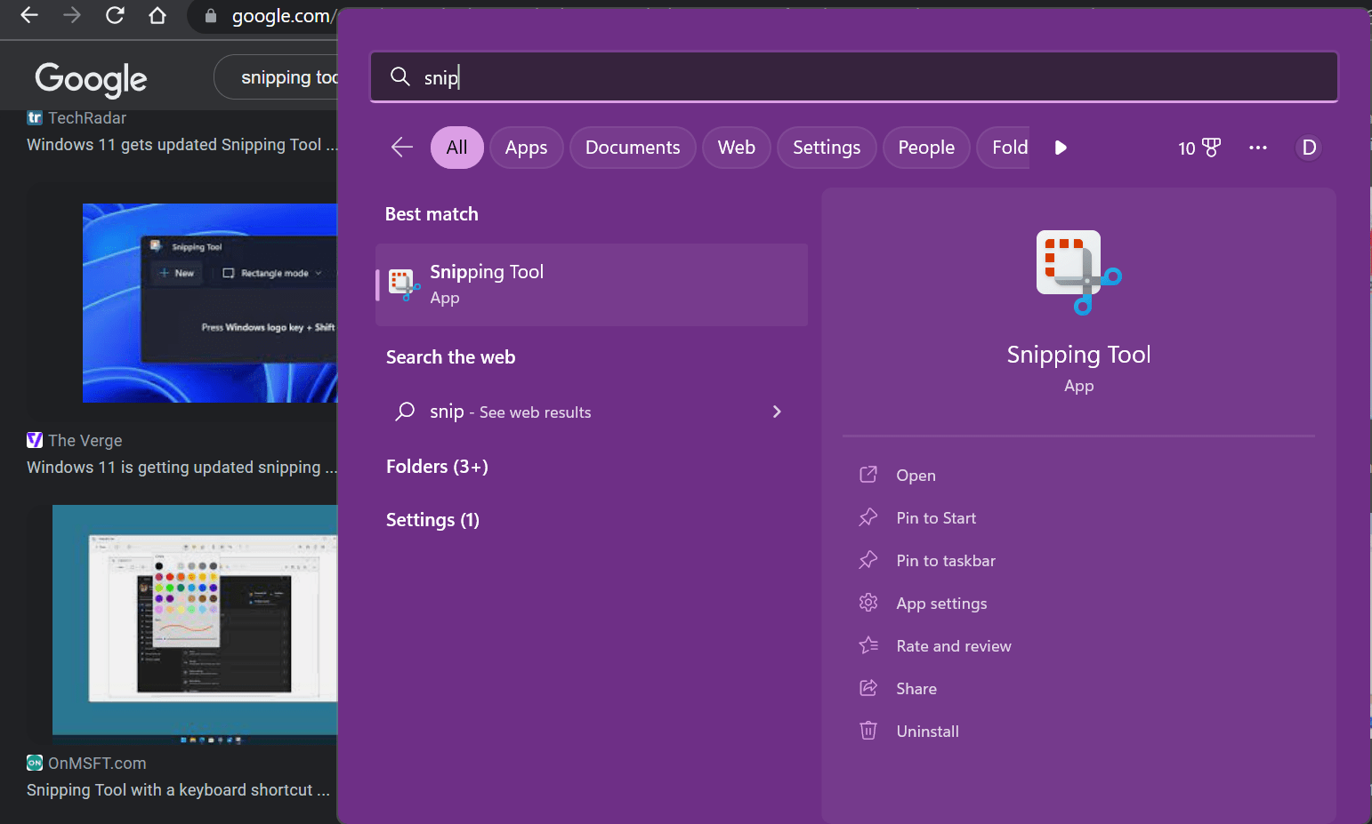Switch to the Documents filter tab
Viewport: 1372px width, 824px height.
[633, 148]
